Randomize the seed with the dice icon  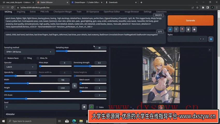[x=84, y=107]
